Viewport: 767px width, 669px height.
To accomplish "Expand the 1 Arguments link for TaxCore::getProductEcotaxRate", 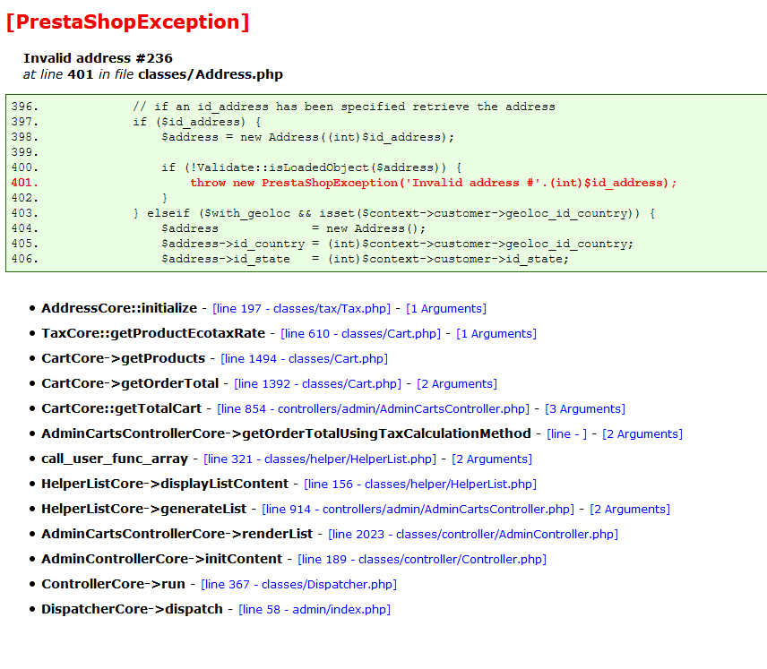I will pos(496,333).
